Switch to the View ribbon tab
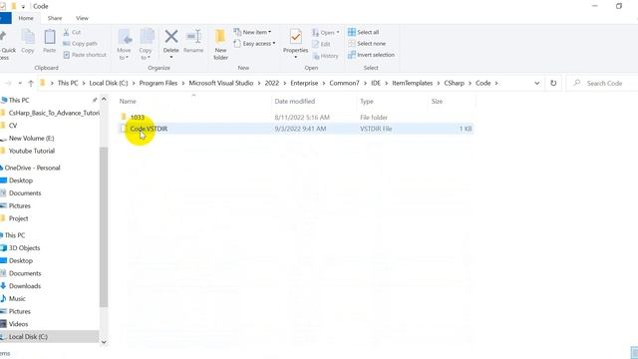638x359 pixels. pos(82,18)
